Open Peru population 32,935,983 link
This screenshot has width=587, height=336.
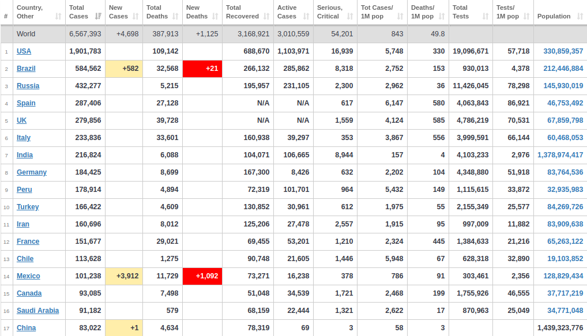(x=565, y=190)
